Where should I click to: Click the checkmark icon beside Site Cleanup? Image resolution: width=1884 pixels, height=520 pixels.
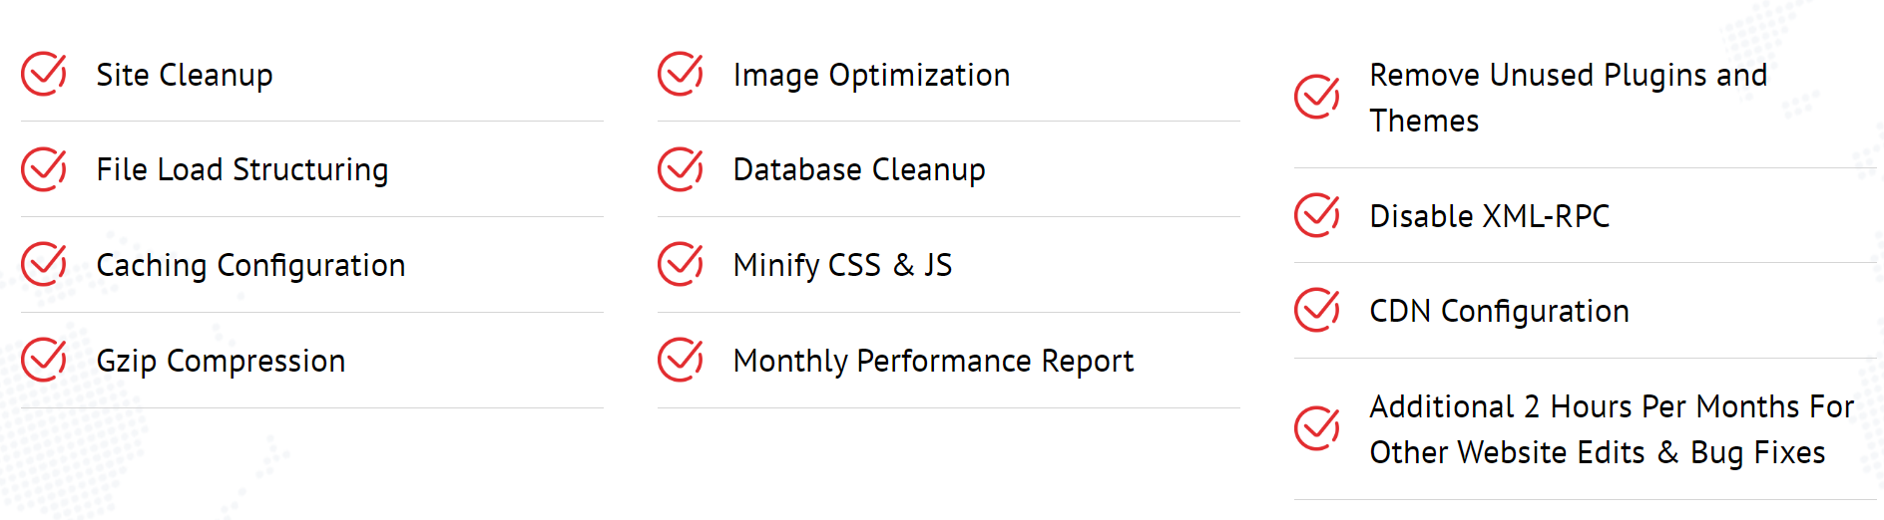[x=44, y=74]
